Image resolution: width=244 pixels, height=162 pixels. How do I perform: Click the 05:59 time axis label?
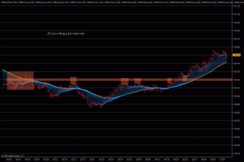pyautogui.click(x=139, y=160)
